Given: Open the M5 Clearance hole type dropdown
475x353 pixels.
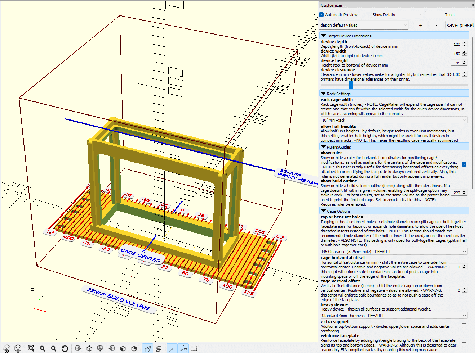Looking at the screenshot, I should [394, 252].
